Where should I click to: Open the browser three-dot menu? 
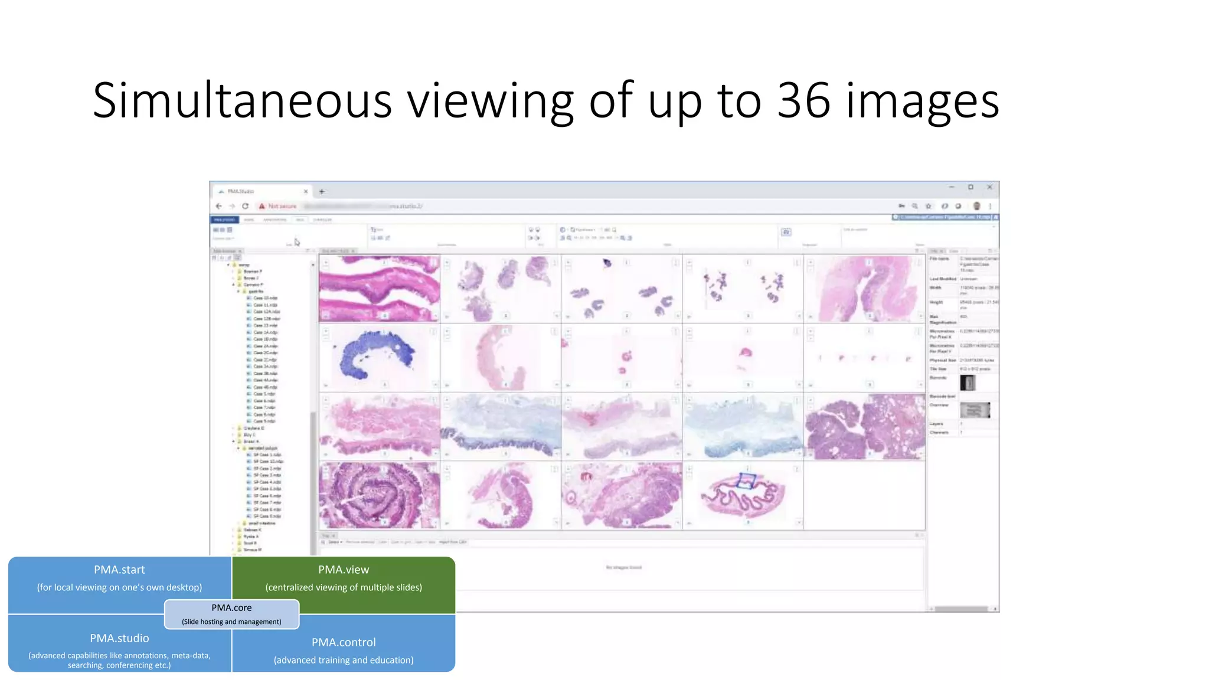[990, 206]
